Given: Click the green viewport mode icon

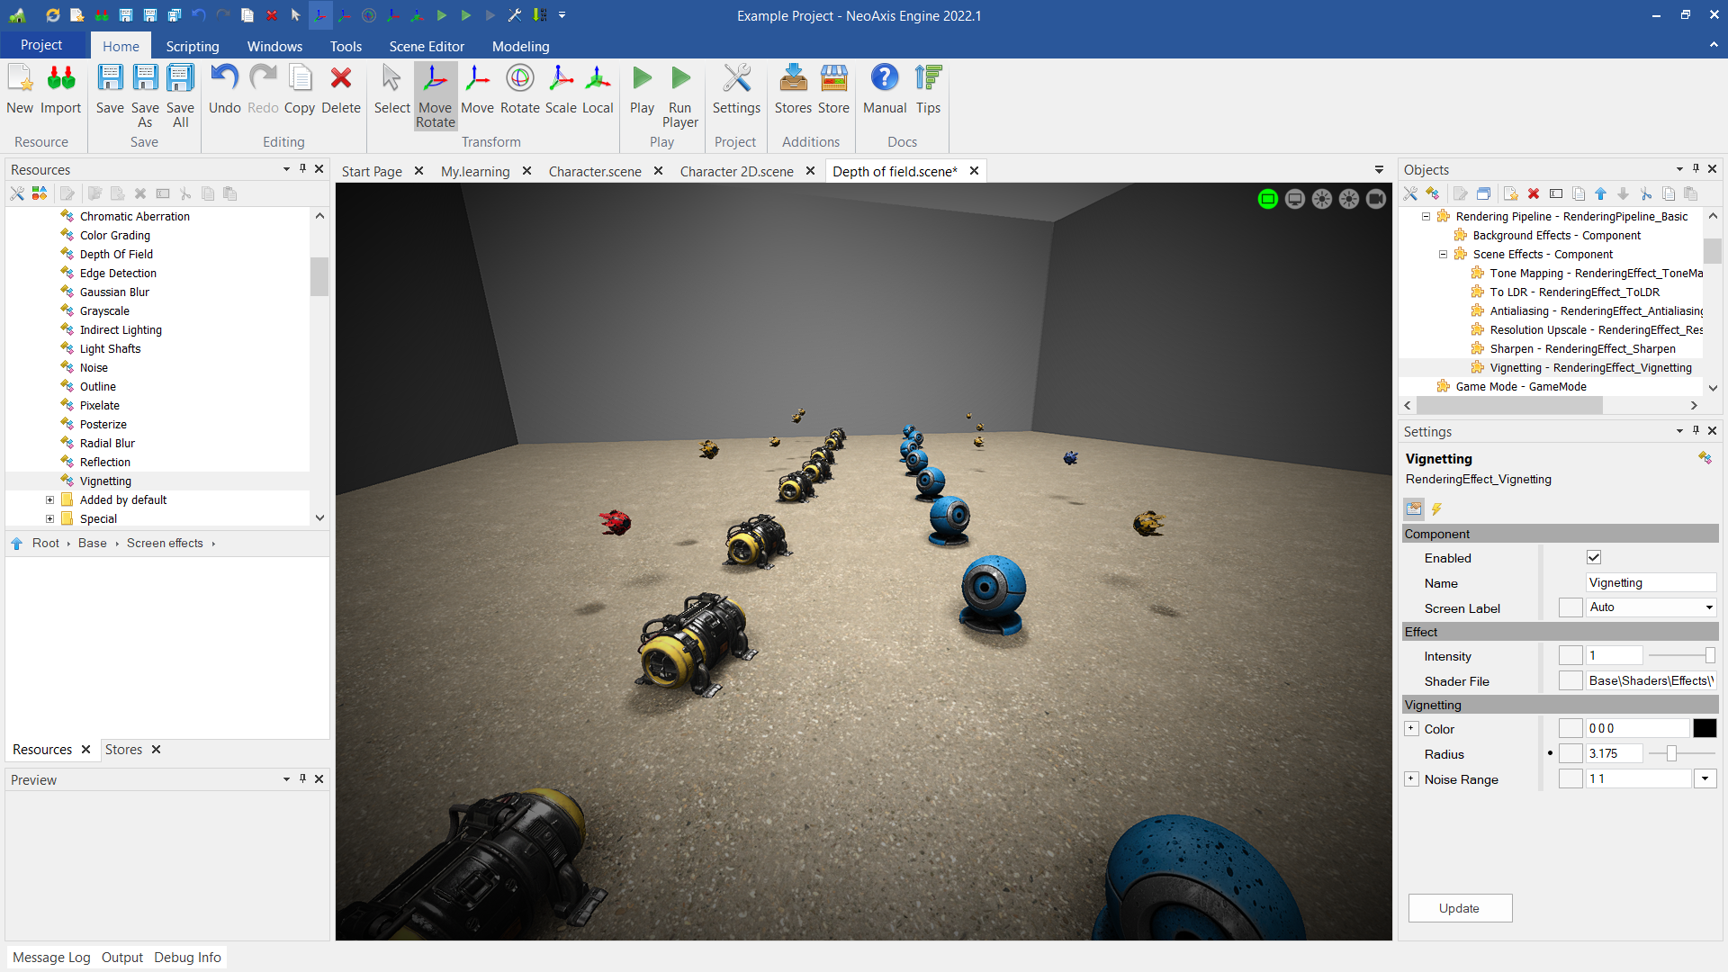Looking at the screenshot, I should [1268, 200].
